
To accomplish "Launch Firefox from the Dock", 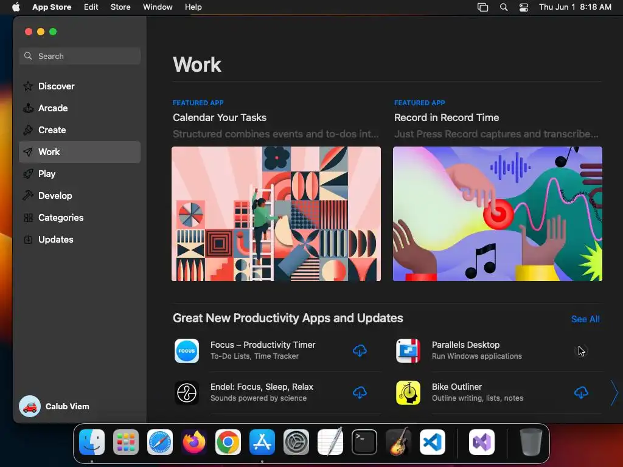I will (194, 442).
